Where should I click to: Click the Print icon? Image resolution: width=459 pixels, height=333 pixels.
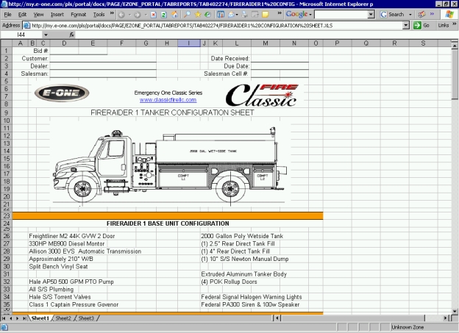[244, 15]
